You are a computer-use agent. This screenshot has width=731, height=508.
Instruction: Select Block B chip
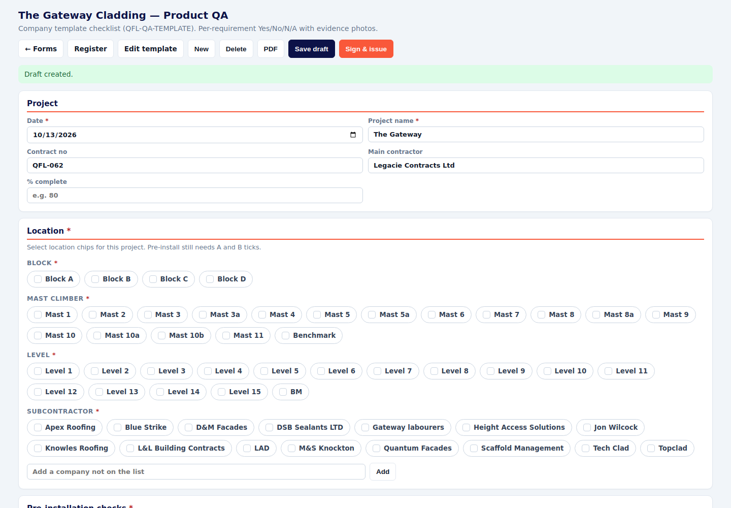tap(111, 279)
